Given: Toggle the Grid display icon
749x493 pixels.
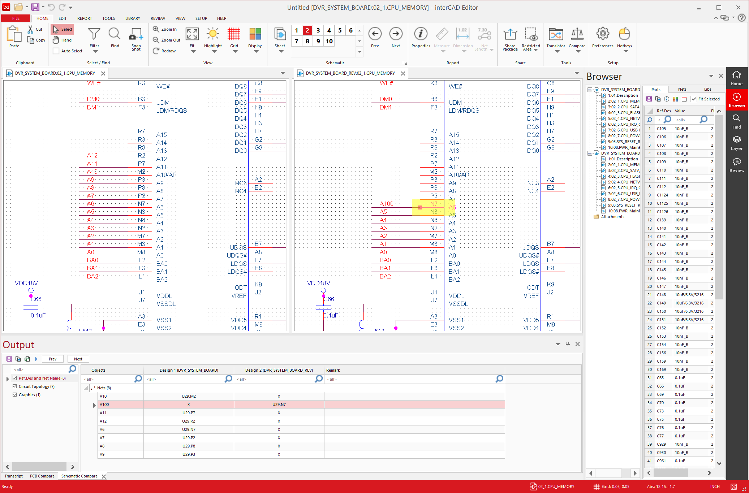Looking at the screenshot, I should pyautogui.click(x=234, y=34).
